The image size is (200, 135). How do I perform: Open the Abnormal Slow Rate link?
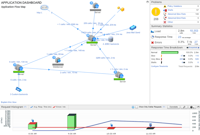(177, 14)
